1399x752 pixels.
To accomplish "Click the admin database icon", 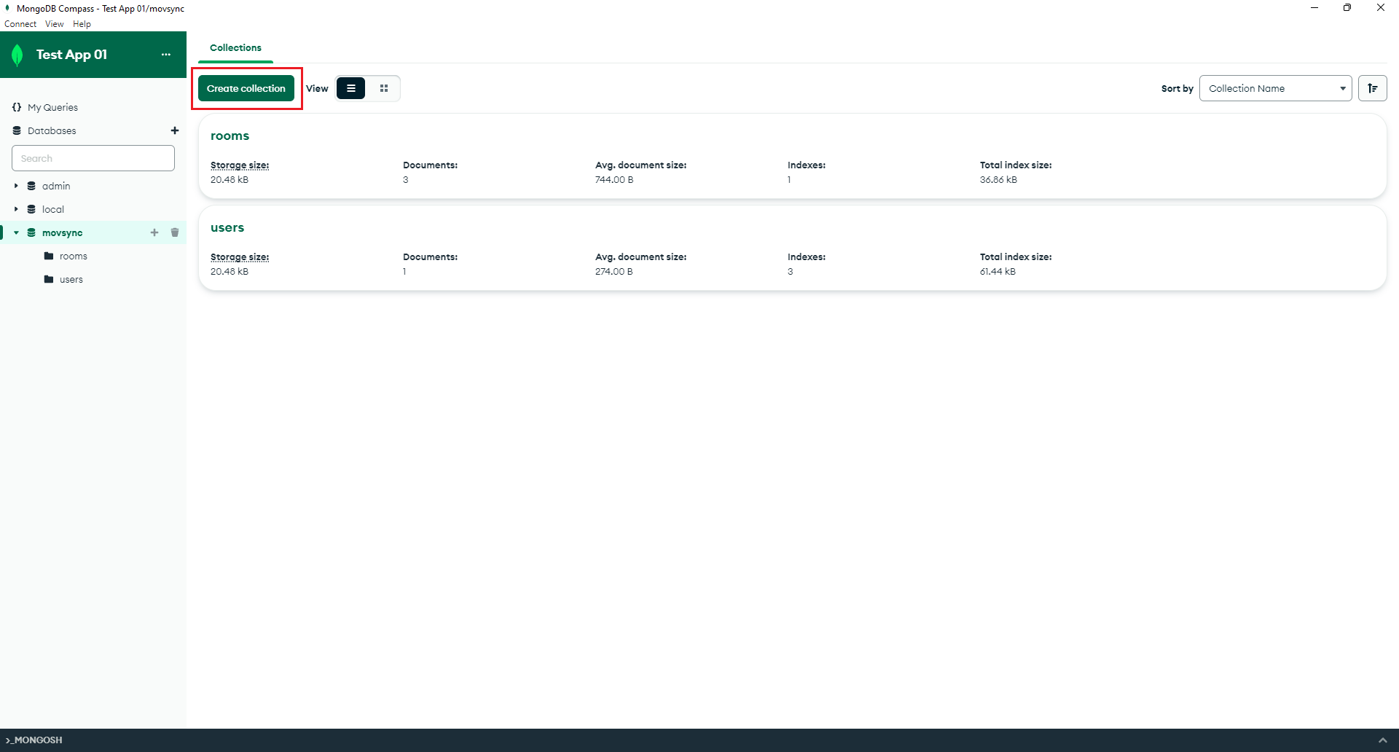I will 31,186.
